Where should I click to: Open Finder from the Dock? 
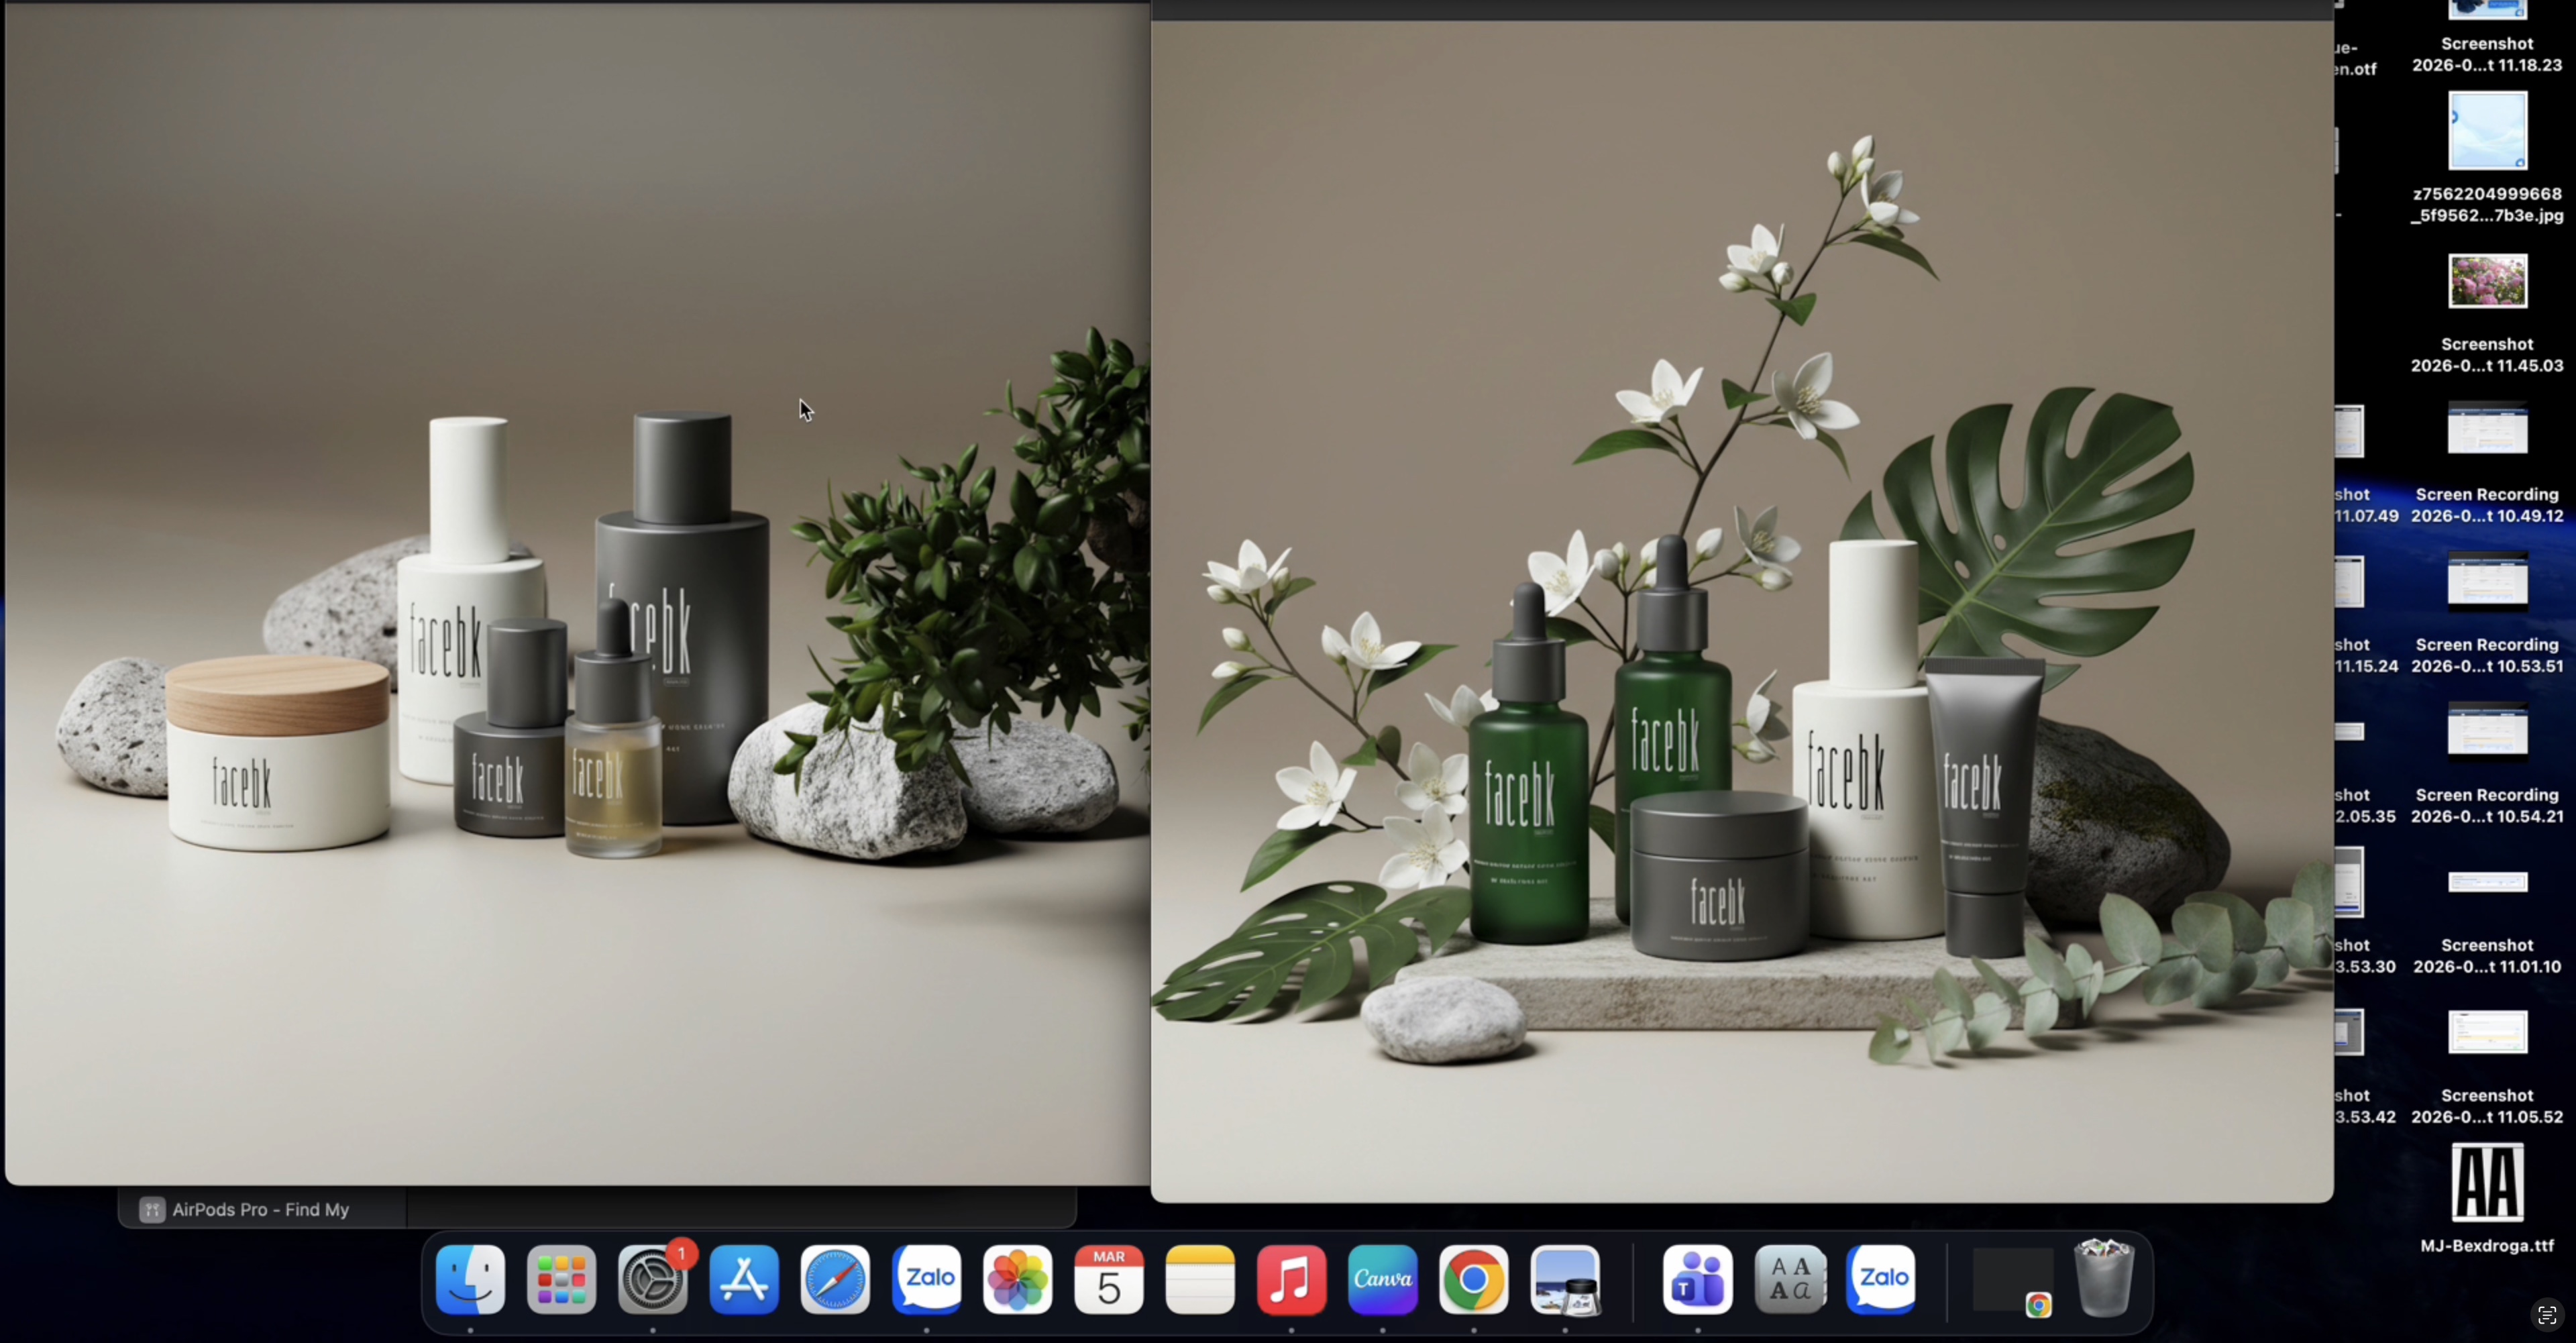[x=470, y=1279]
